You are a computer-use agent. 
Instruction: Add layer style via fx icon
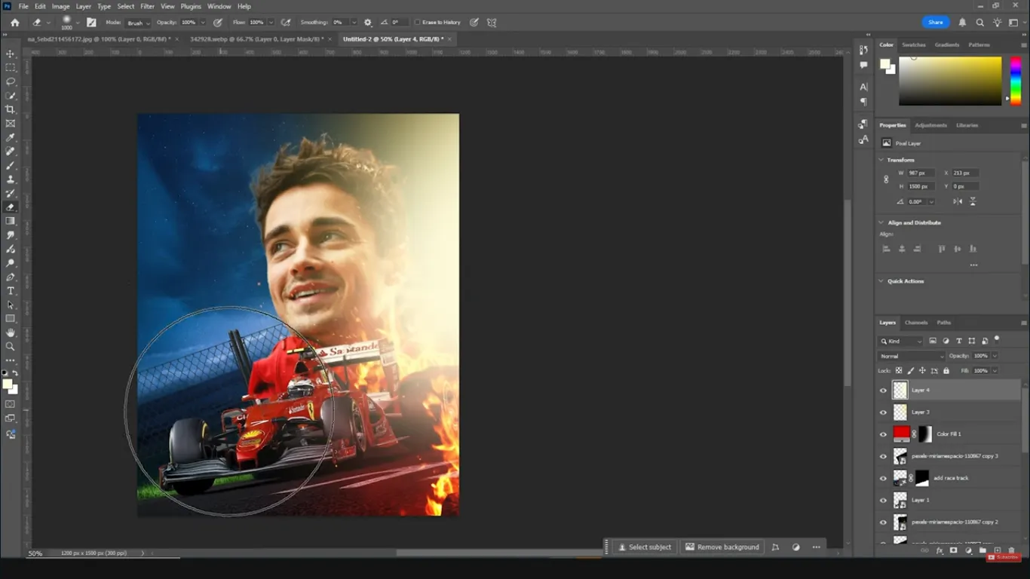pyautogui.click(x=940, y=550)
